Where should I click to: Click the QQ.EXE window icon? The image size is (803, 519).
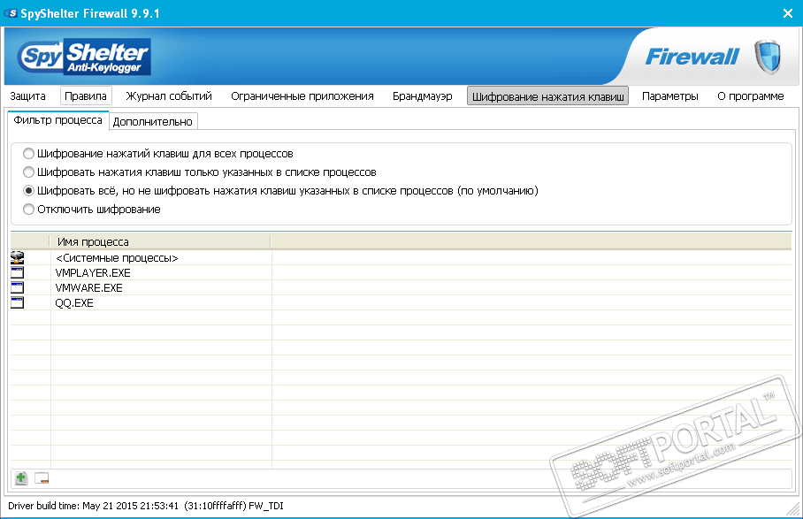pyautogui.click(x=18, y=302)
